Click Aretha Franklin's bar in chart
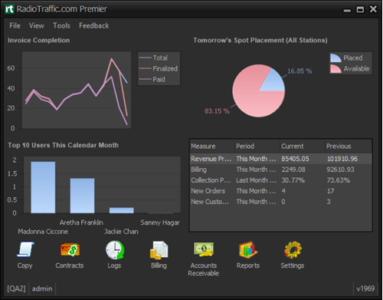Image resolution: width=383 pixels, height=300 pixels. (x=82, y=196)
